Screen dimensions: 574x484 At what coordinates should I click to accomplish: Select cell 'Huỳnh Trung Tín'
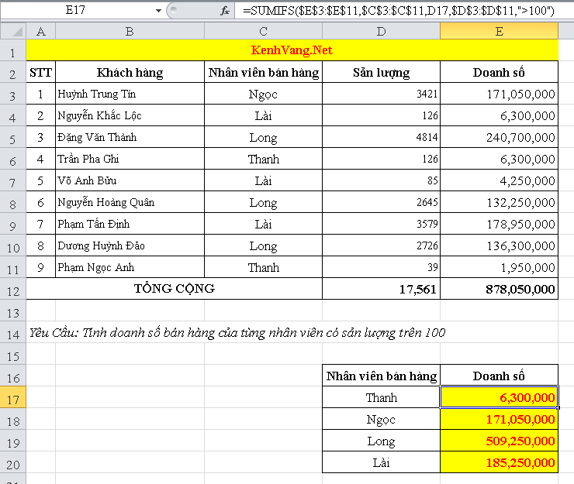click(x=130, y=94)
